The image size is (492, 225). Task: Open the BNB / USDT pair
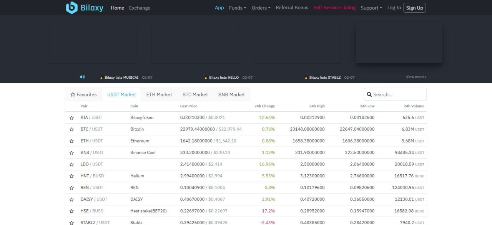[92, 152]
